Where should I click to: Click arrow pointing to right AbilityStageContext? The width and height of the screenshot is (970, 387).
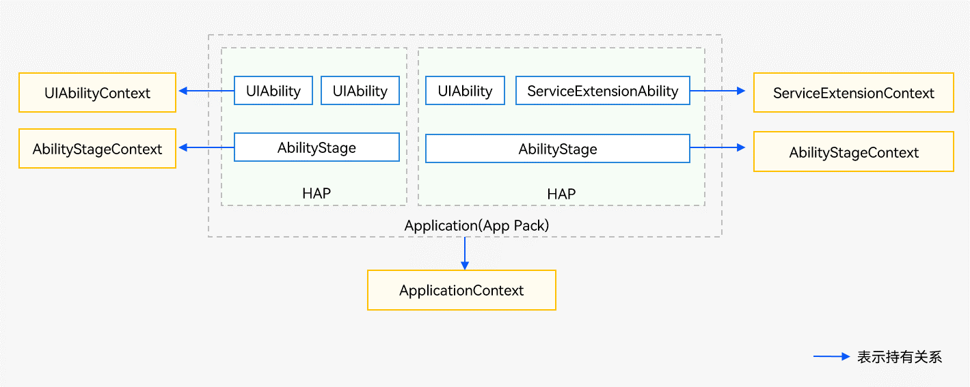(718, 147)
